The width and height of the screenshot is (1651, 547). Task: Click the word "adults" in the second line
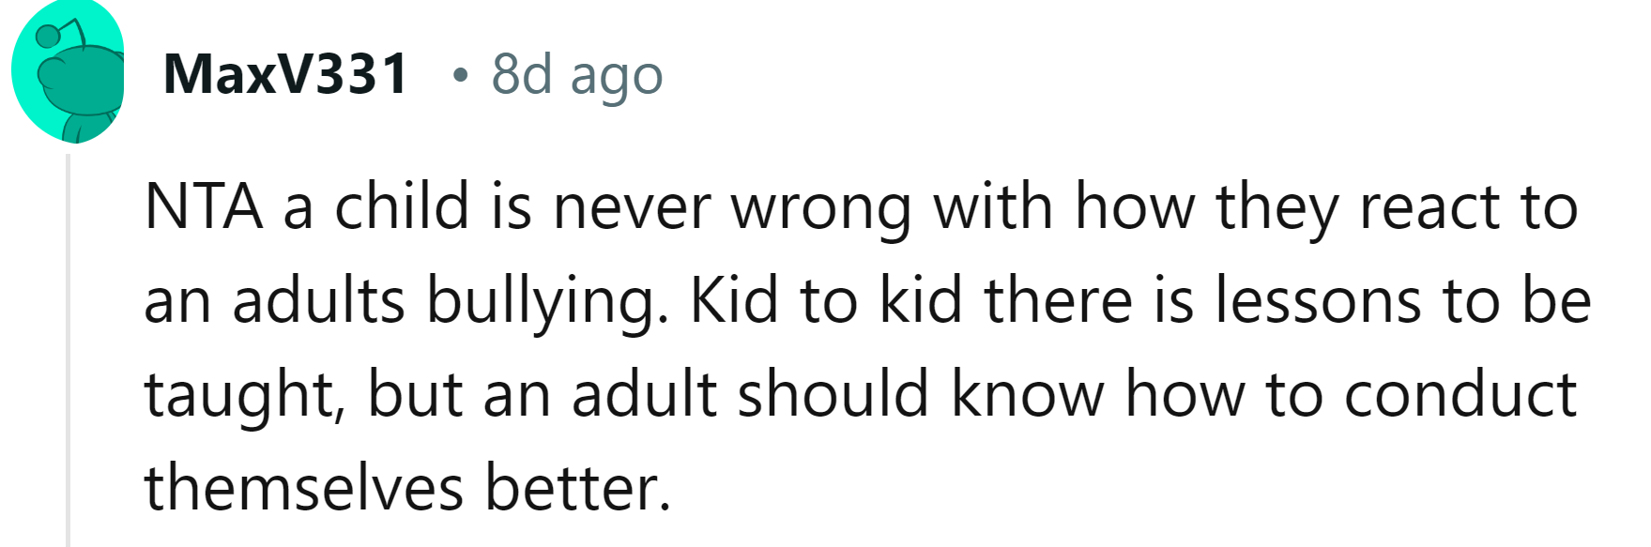pos(318,300)
